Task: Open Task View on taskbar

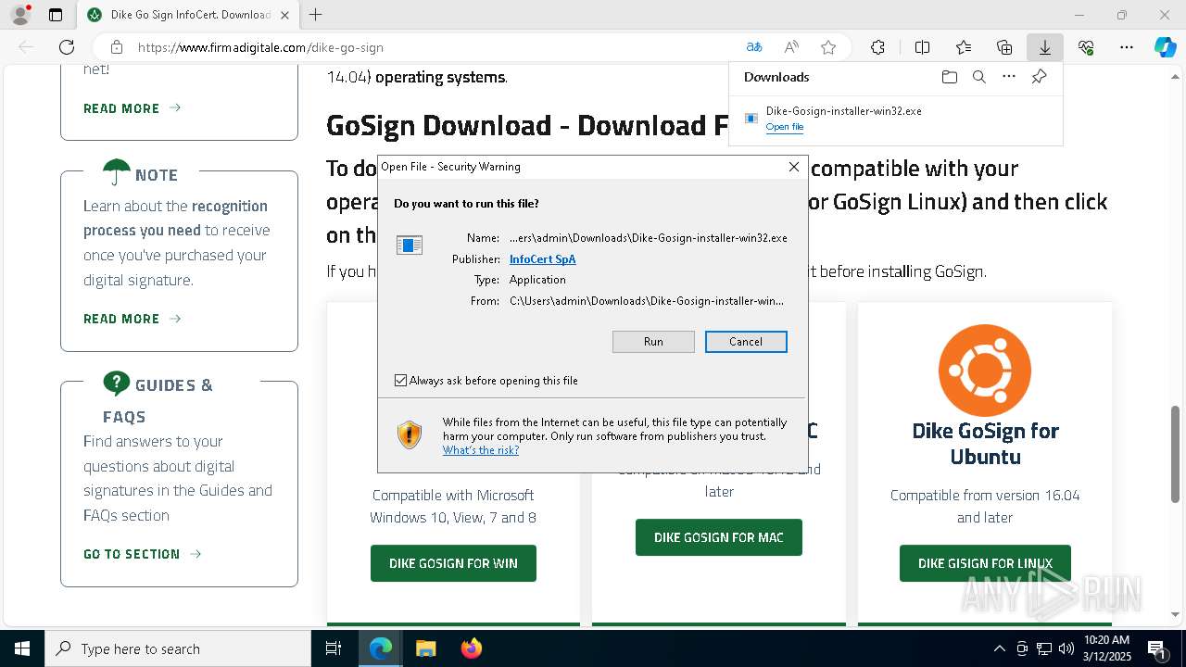Action: [334, 648]
